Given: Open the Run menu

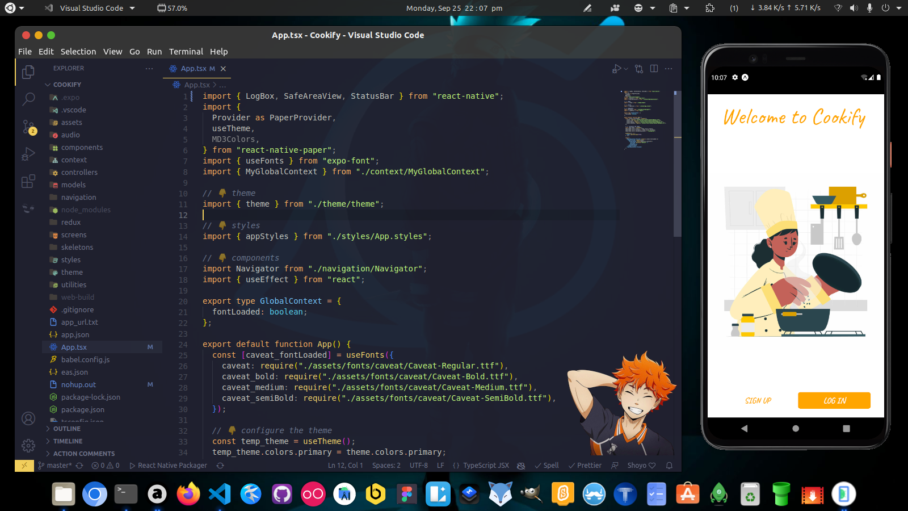Looking at the screenshot, I should click(x=154, y=52).
